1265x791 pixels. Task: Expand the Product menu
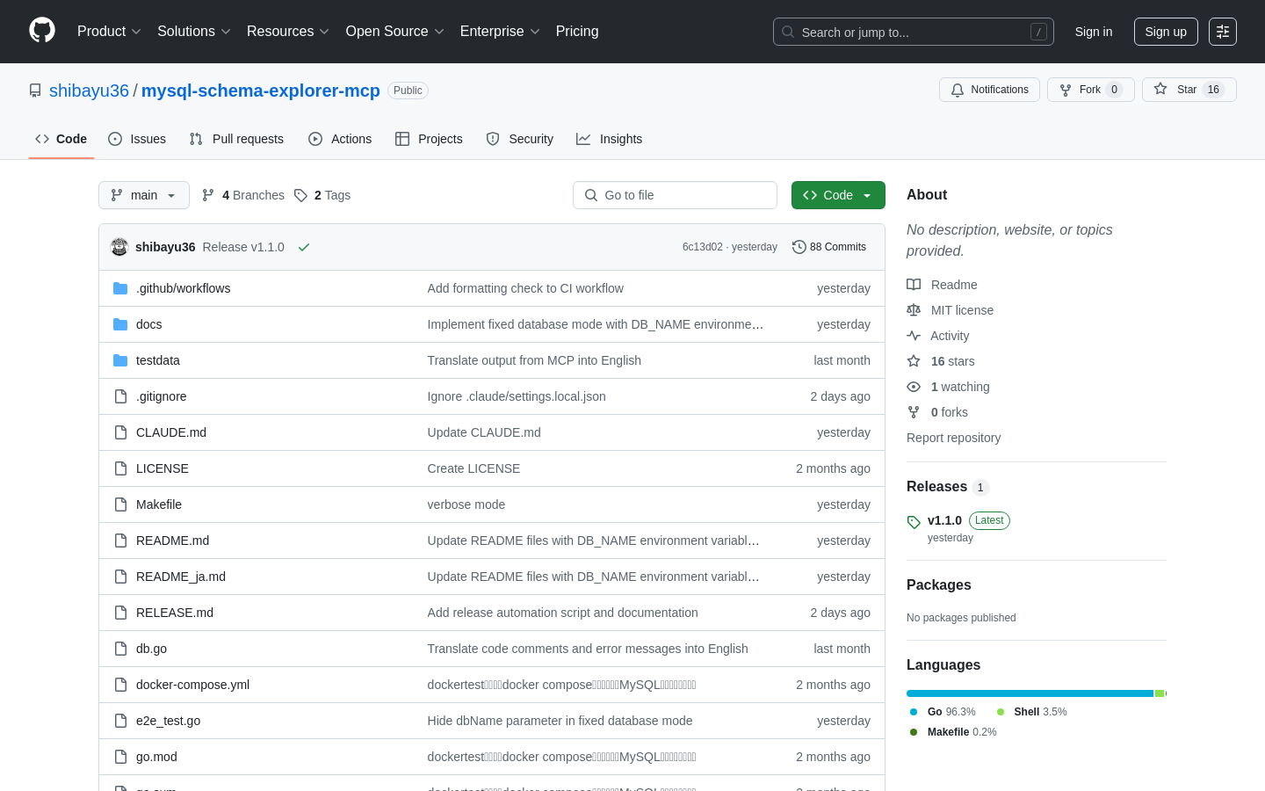(x=109, y=32)
